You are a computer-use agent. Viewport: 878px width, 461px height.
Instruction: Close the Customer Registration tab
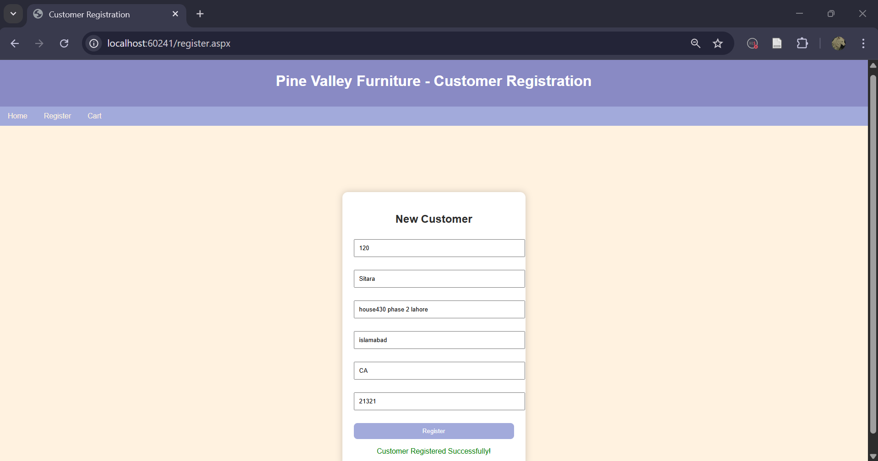[x=175, y=14]
